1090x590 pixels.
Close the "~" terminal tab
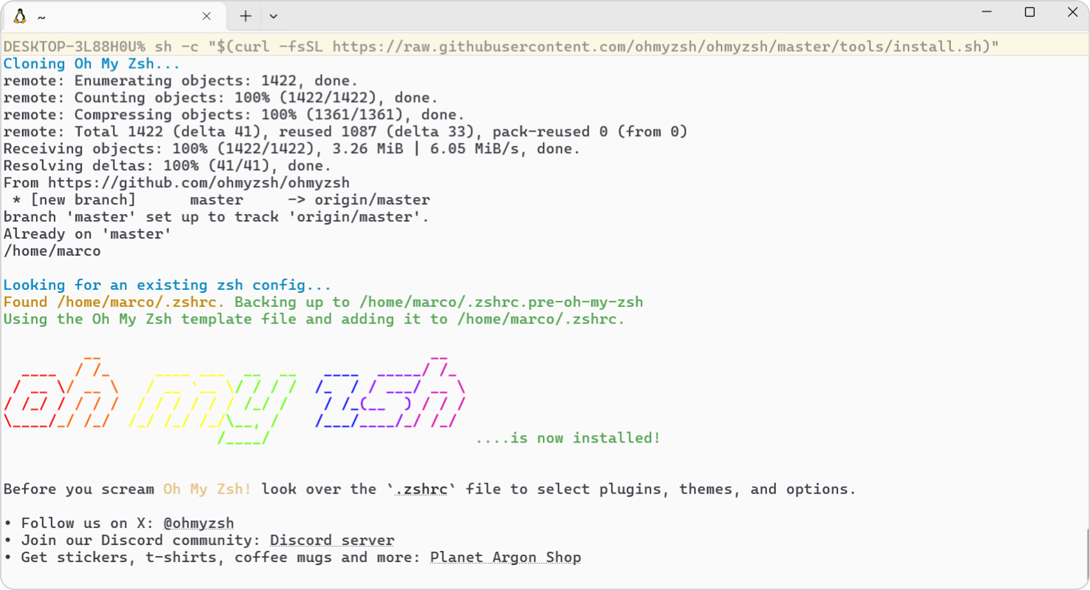click(207, 16)
